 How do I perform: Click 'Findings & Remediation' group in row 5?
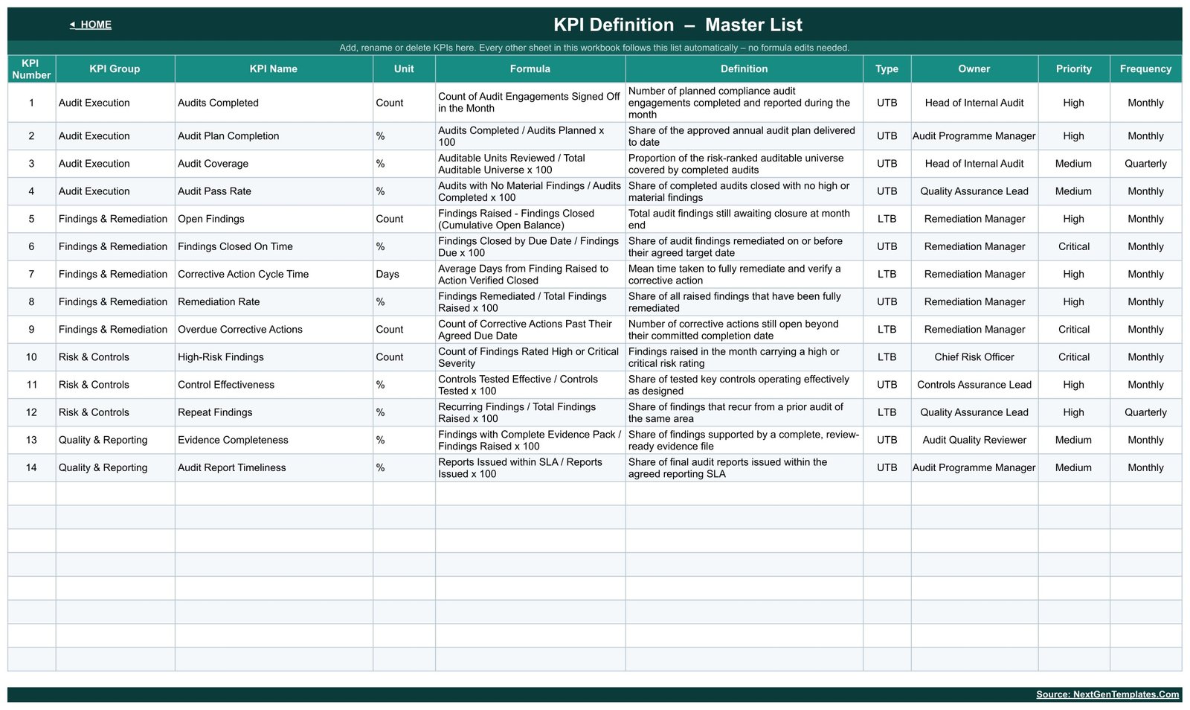click(x=115, y=219)
